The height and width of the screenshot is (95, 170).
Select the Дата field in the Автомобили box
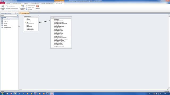[x=28, y=25]
